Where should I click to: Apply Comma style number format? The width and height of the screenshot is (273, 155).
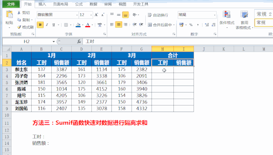click(198, 25)
